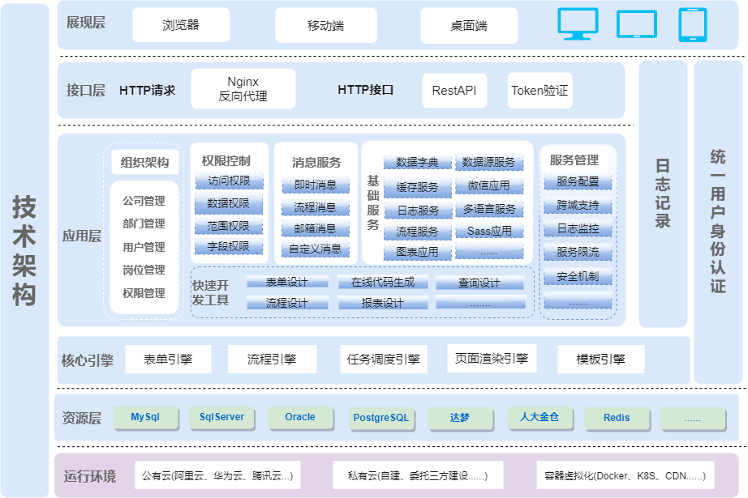Click the 即时消息 item
The width and height of the screenshot is (748, 498).
pyautogui.click(x=316, y=185)
